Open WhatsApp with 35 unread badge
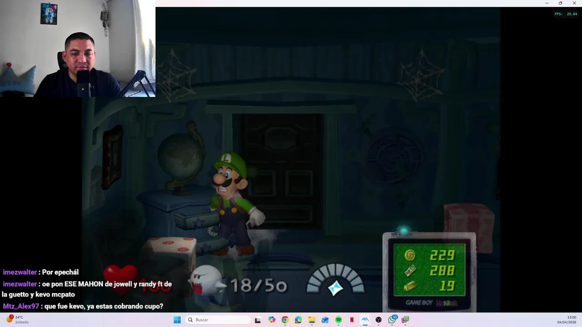 [392, 320]
